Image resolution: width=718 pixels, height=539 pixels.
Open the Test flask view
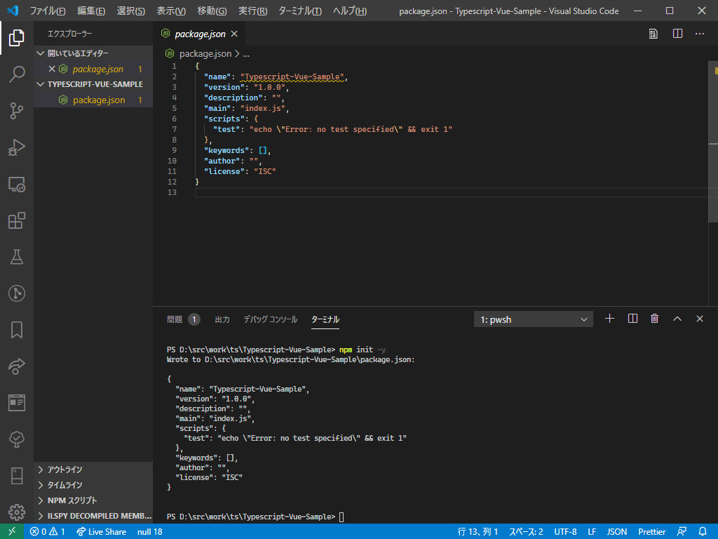tap(17, 257)
